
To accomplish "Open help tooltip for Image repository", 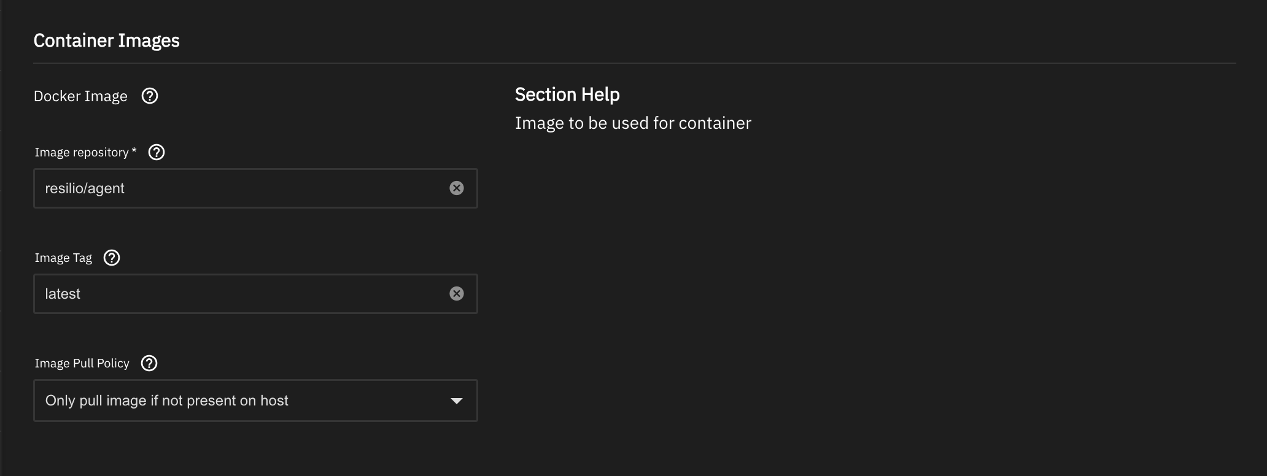I will tap(157, 152).
